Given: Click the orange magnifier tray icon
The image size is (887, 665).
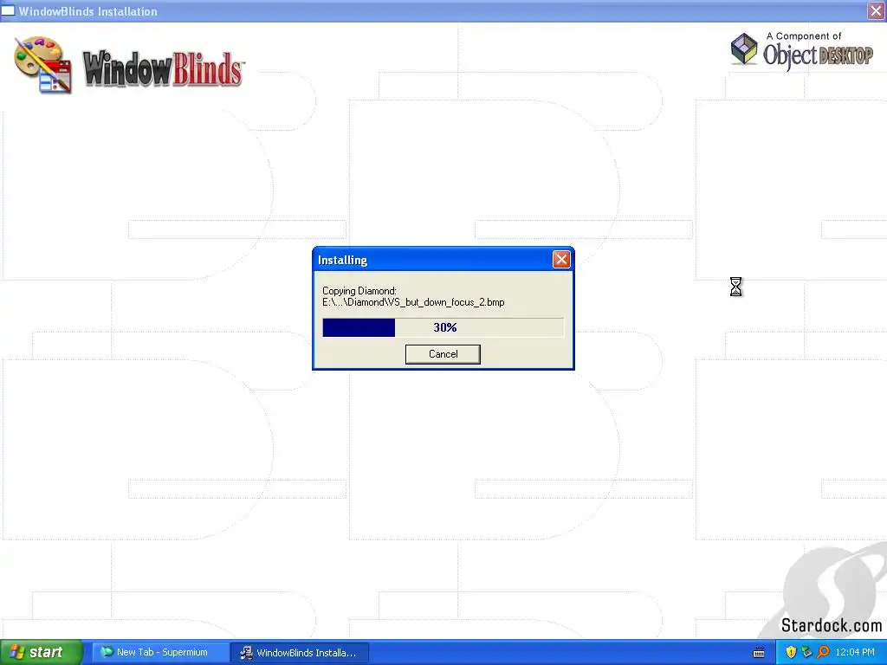Looking at the screenshot, I should pyautogui.click(x=823, y=652).
